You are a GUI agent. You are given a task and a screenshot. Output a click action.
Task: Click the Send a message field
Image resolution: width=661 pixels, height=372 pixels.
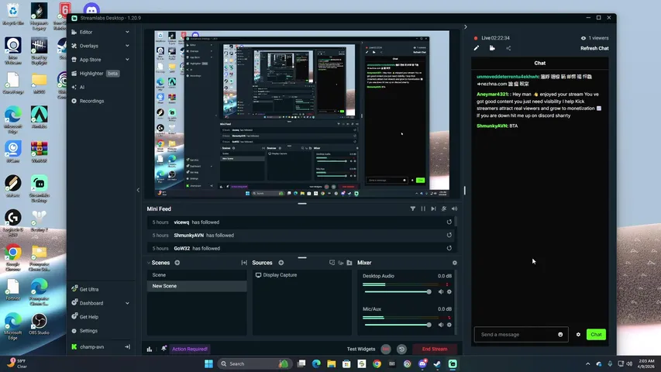[x=517, y=335]
